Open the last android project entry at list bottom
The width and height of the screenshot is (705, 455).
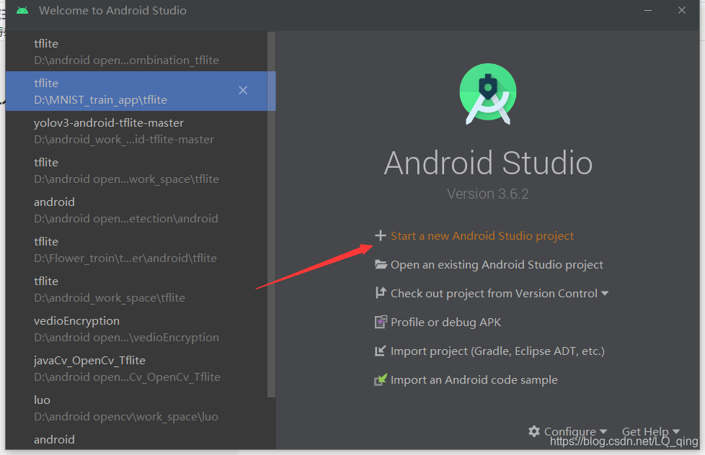136,439
